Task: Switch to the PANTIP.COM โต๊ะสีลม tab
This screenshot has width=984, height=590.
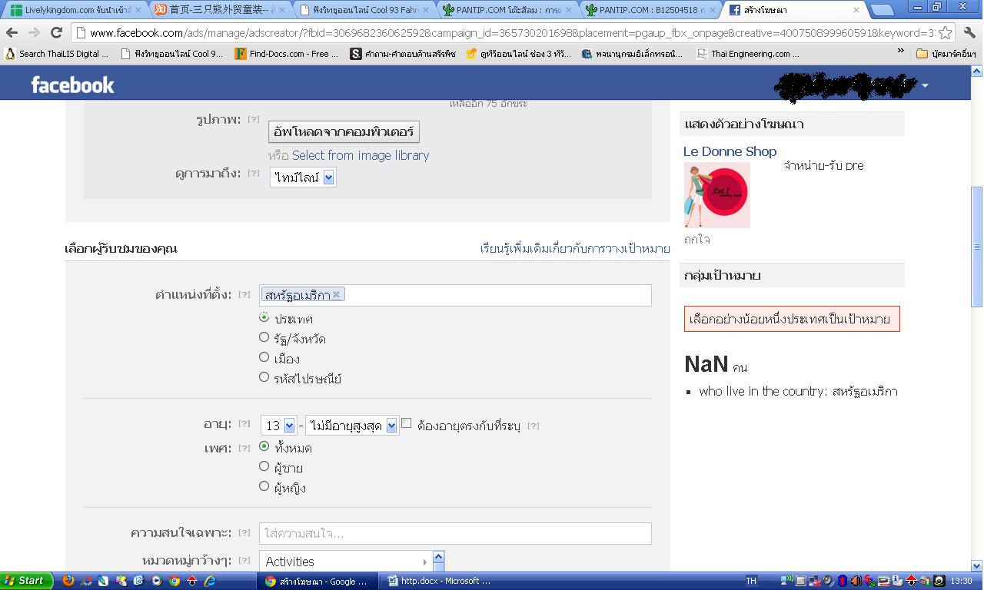Action: [508, 10]
